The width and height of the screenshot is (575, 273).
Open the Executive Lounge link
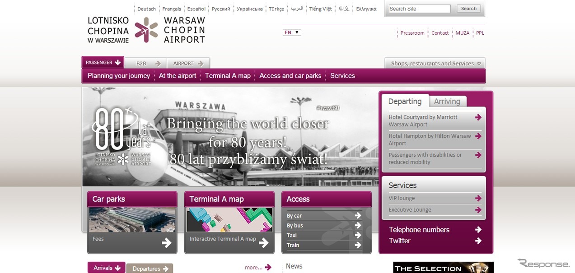pos(410,210)
